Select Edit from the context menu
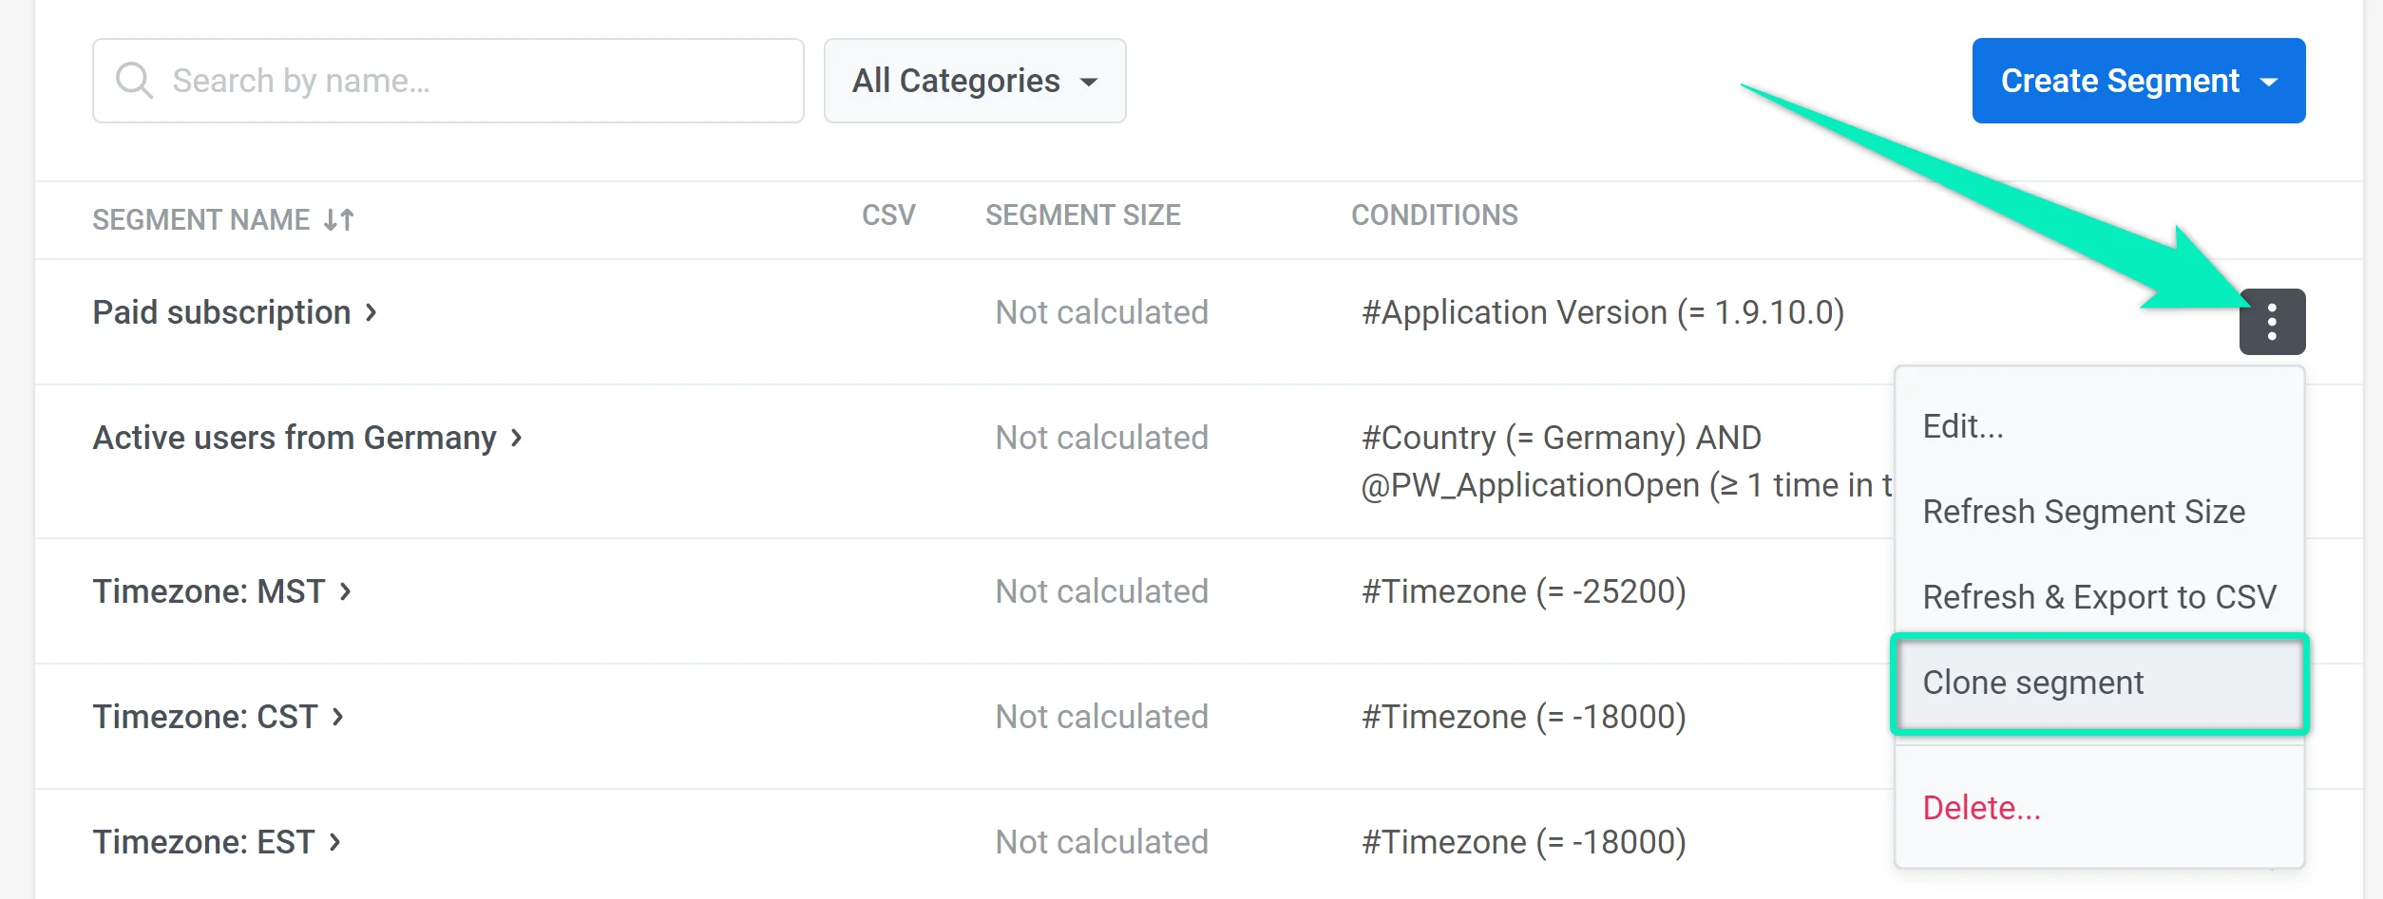The height and width of the screenshot is (899, 2383). pyautogui.click(x=1963, y=427)
